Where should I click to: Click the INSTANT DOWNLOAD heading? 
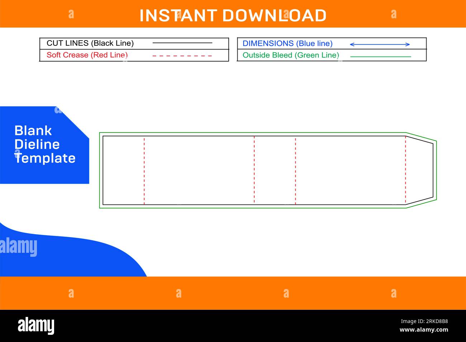click(x=233, y=15)
